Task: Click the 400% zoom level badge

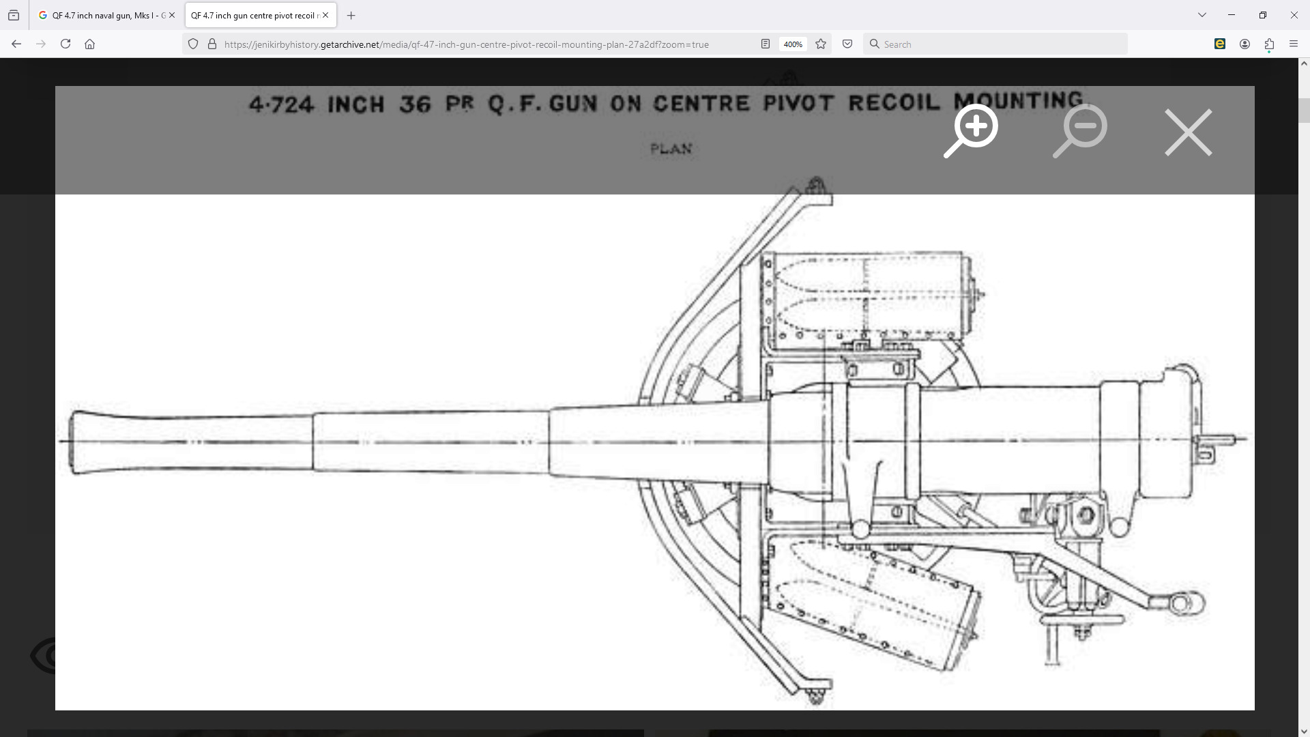Action: click(x=792, y=44)
